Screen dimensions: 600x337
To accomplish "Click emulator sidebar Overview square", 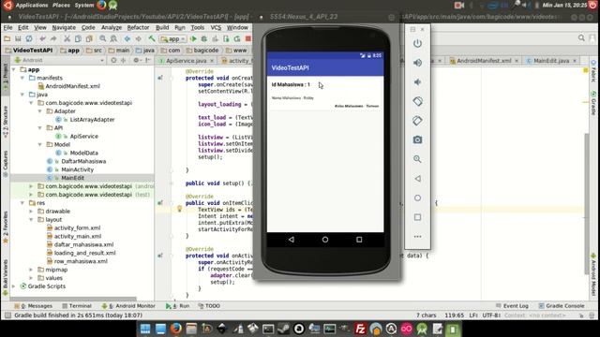I will (x=417, y=217).
